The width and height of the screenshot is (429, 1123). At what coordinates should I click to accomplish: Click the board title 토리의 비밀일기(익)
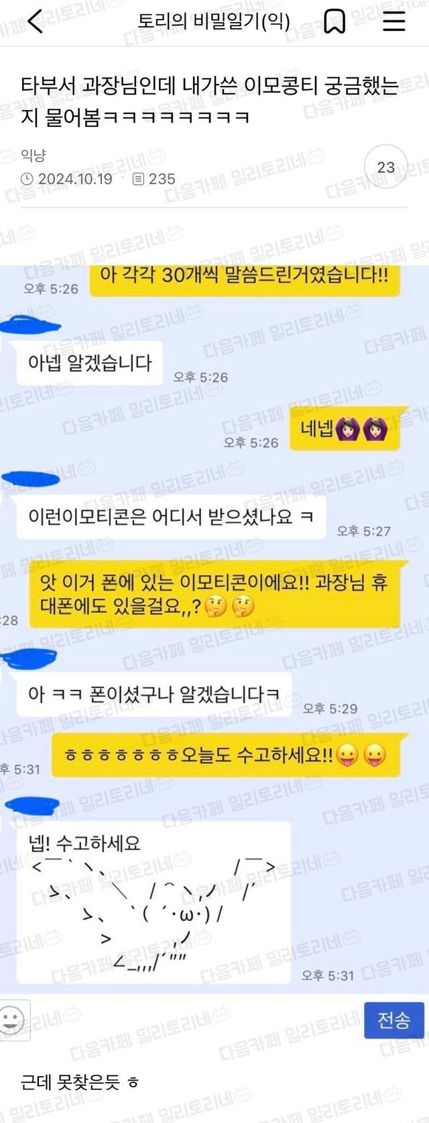pos(214,21)
